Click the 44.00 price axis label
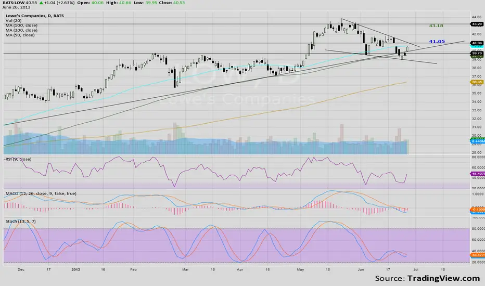This screenshot has height=286, width=485. pyautogui.click(x=476, y=17)
